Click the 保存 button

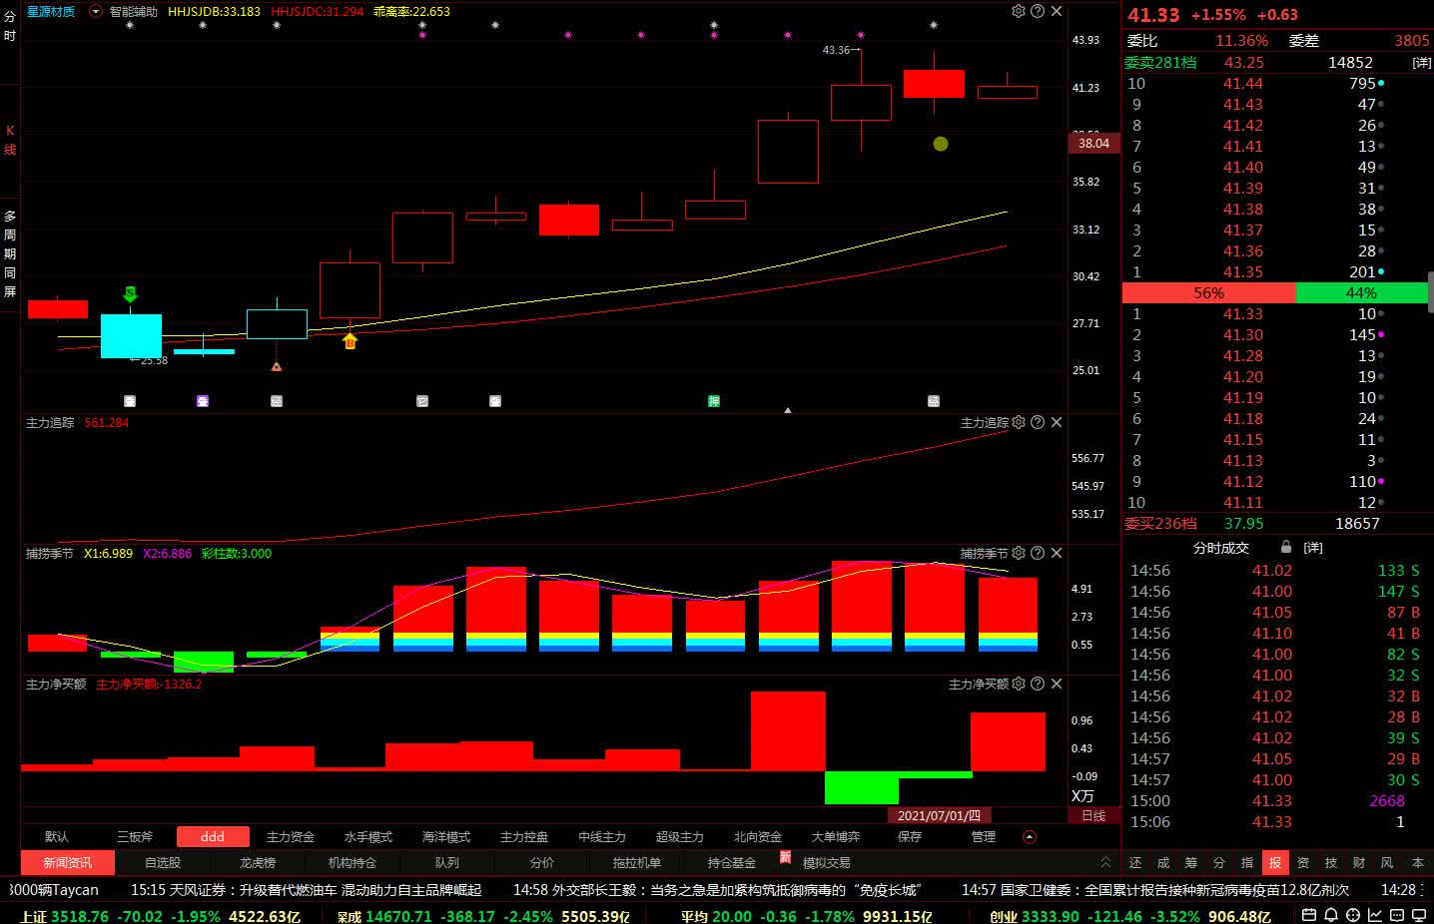[910, 837]
